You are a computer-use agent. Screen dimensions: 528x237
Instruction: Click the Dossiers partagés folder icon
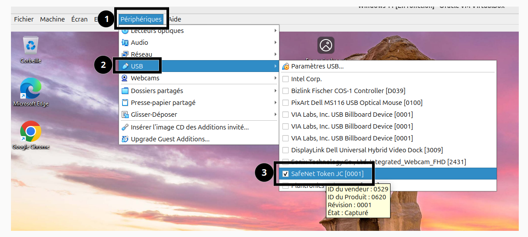pos(125,91)
